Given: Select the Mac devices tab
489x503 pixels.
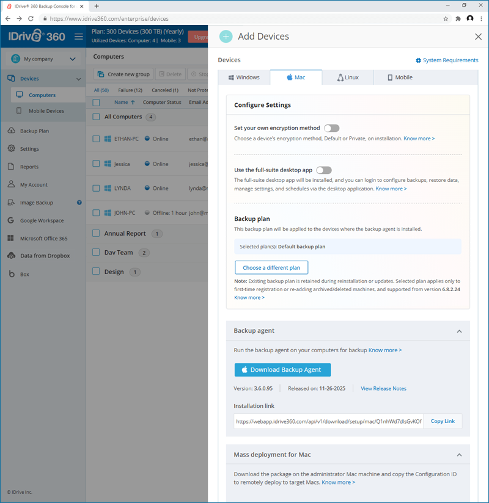Looking at the screenshot, I should click(x=296, y=78).
